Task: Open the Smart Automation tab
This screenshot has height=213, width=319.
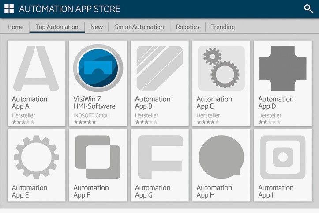Action: point(139,27)
